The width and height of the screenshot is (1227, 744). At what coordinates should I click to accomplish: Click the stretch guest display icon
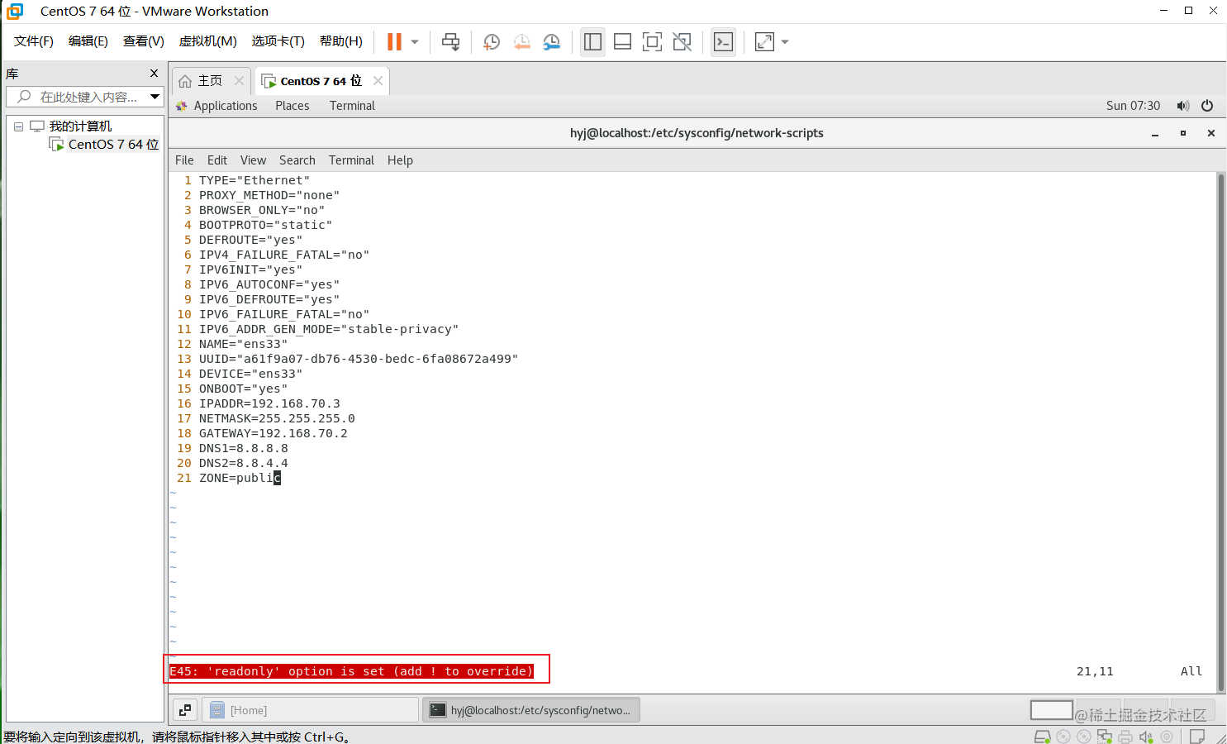765,41
